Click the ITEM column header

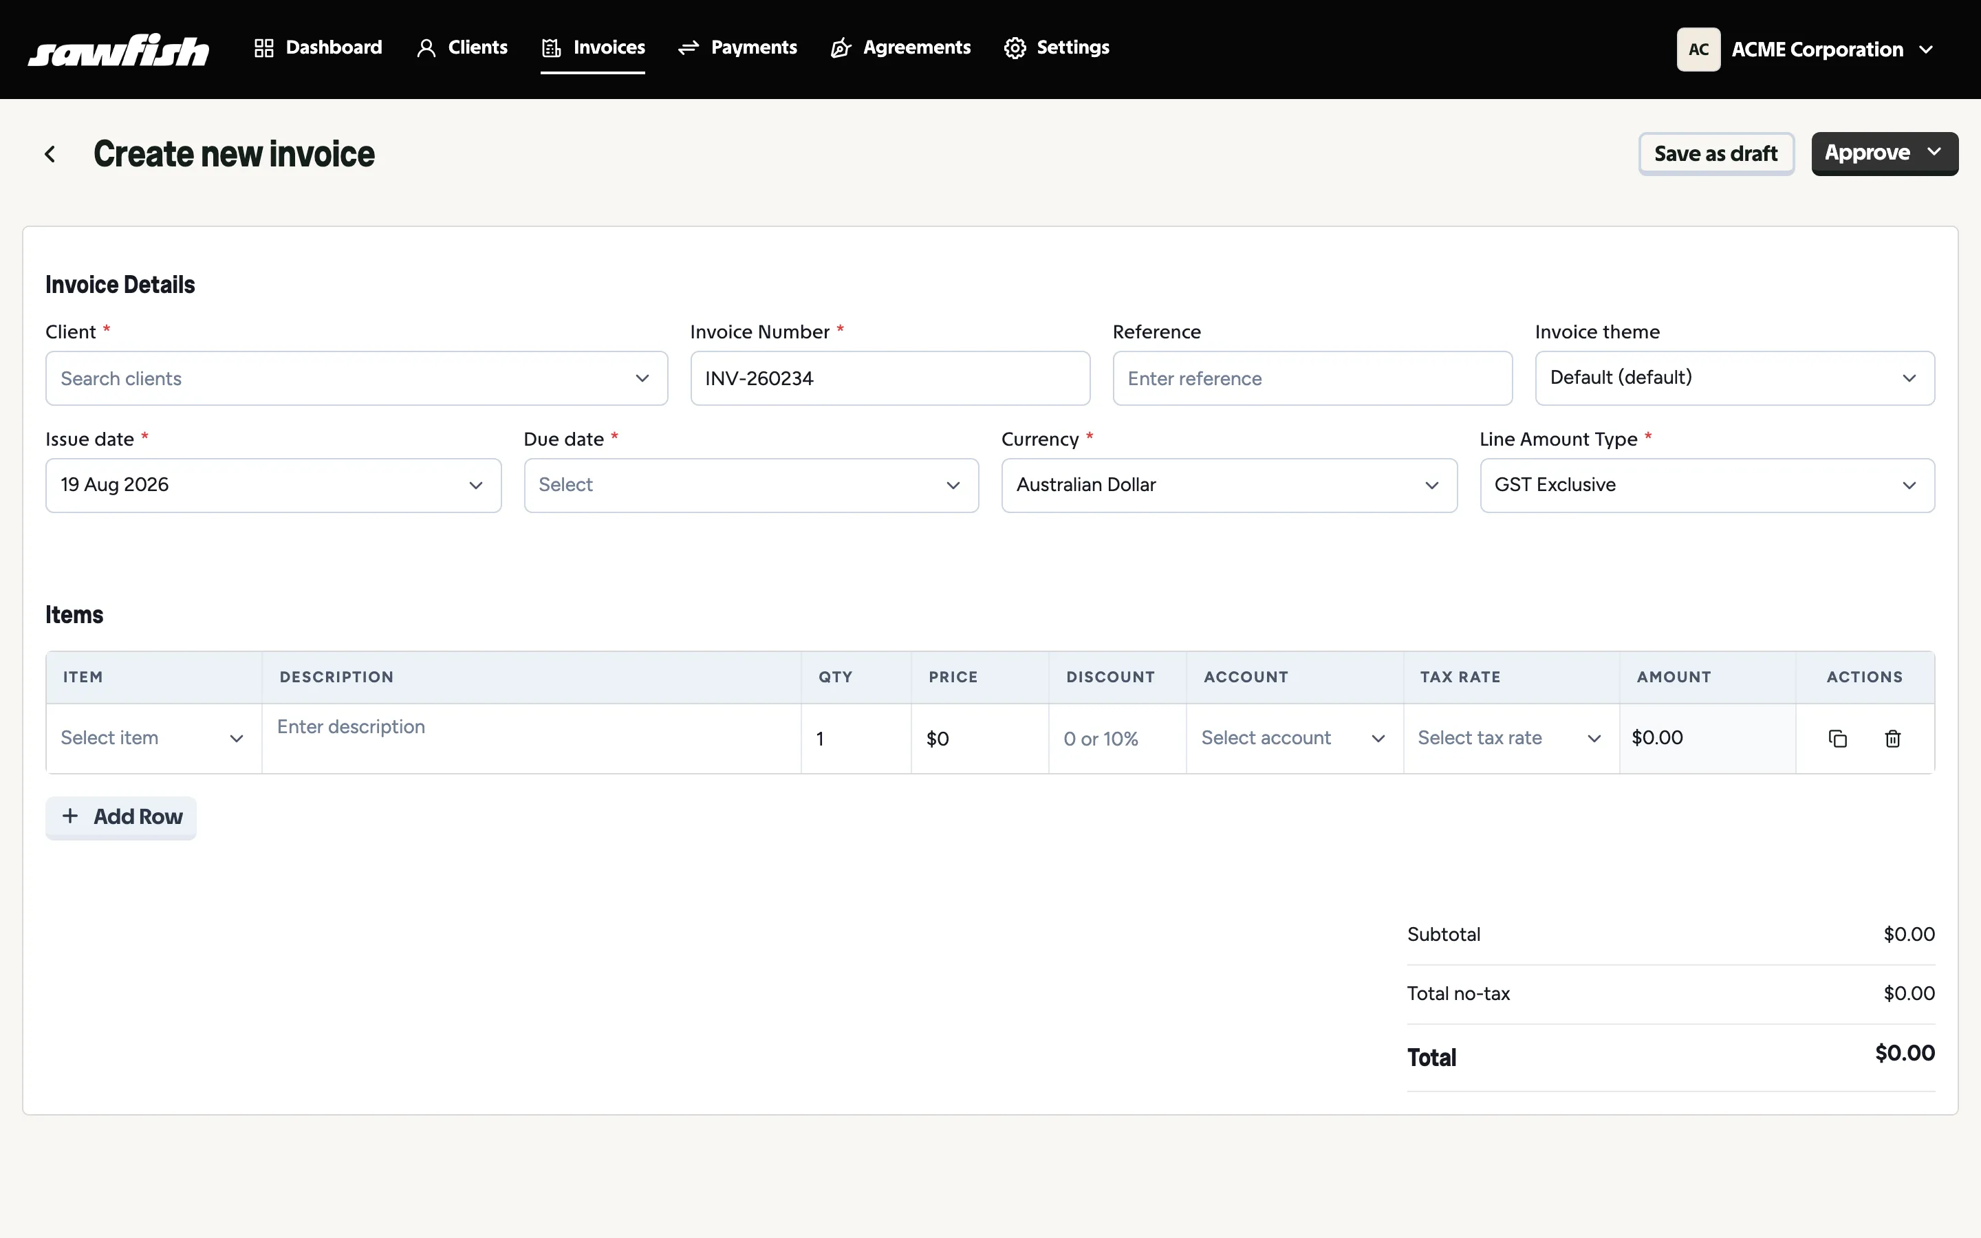pos(83,677)
